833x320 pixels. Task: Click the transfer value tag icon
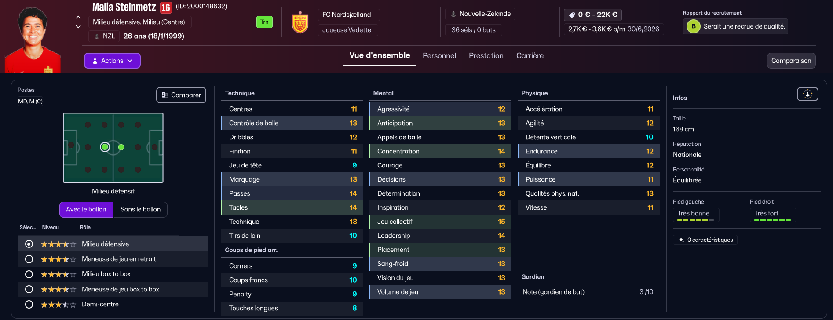point(572,15)
